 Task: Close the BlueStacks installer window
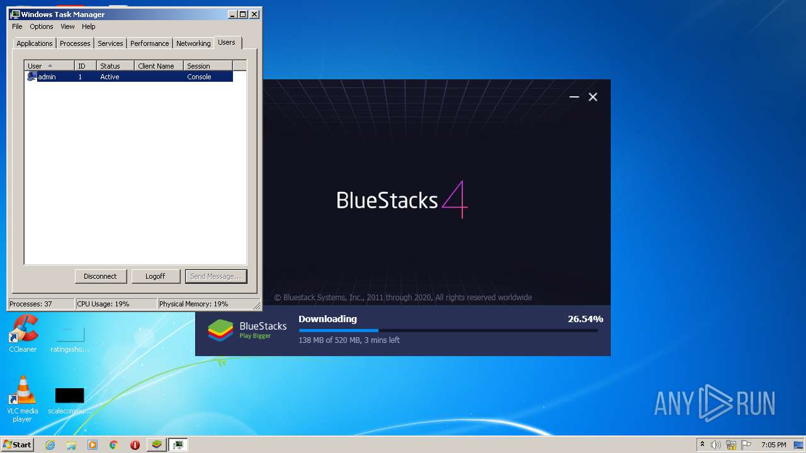click(593, 97)
